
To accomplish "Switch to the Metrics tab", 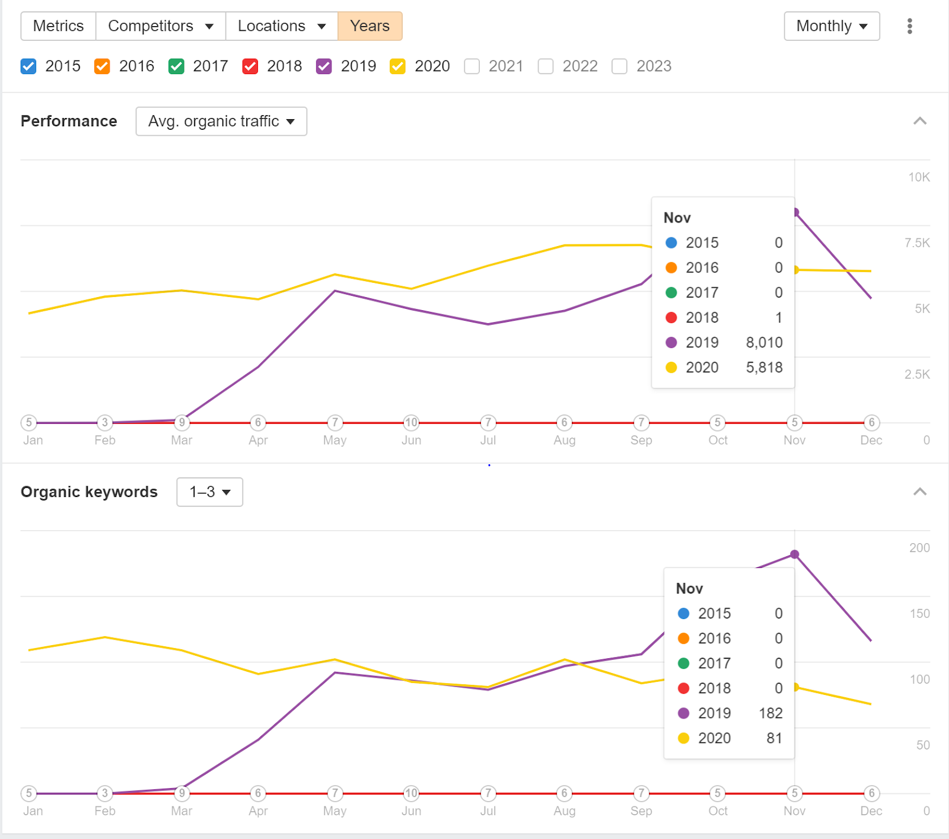I will pyautogui.click(x=58, y=26).
